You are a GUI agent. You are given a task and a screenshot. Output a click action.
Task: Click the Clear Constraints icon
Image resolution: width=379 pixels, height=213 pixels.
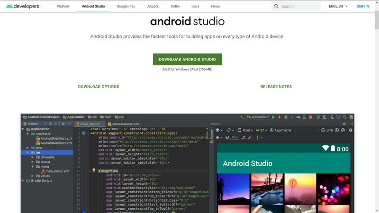click(244, 137)
